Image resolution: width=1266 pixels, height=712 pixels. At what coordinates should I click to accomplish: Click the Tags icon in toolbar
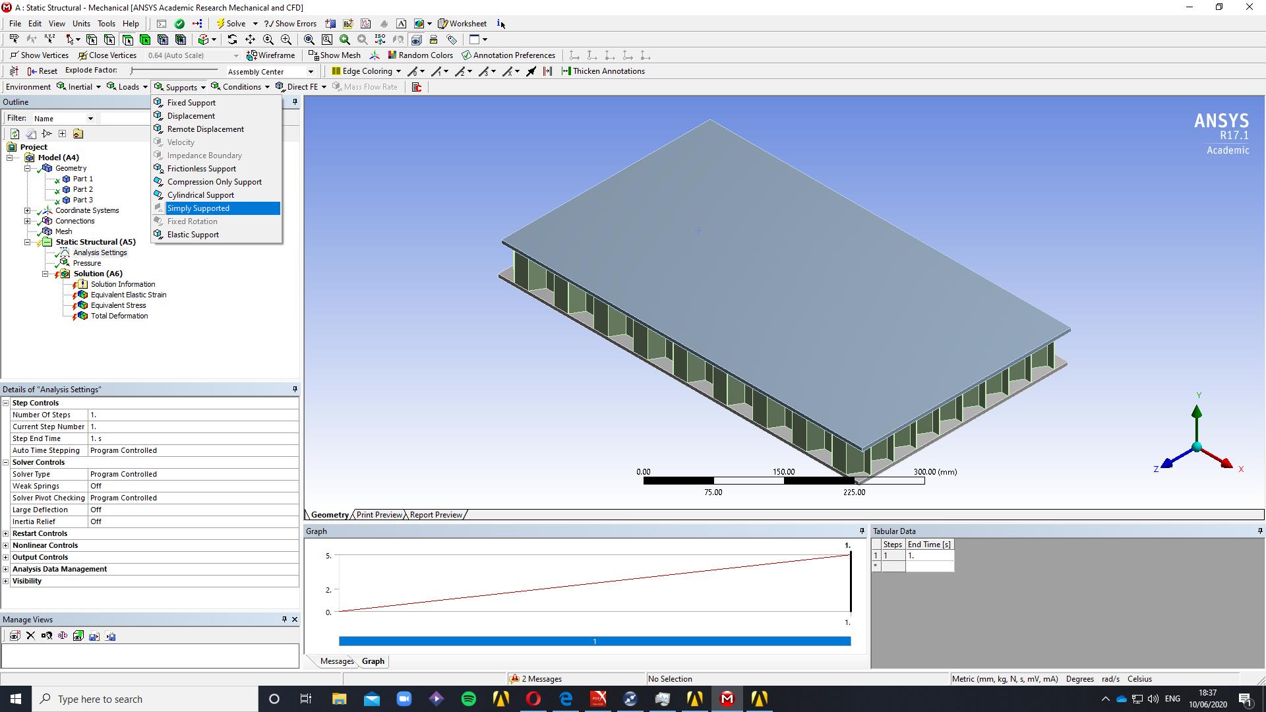click(x=452, y=40)
